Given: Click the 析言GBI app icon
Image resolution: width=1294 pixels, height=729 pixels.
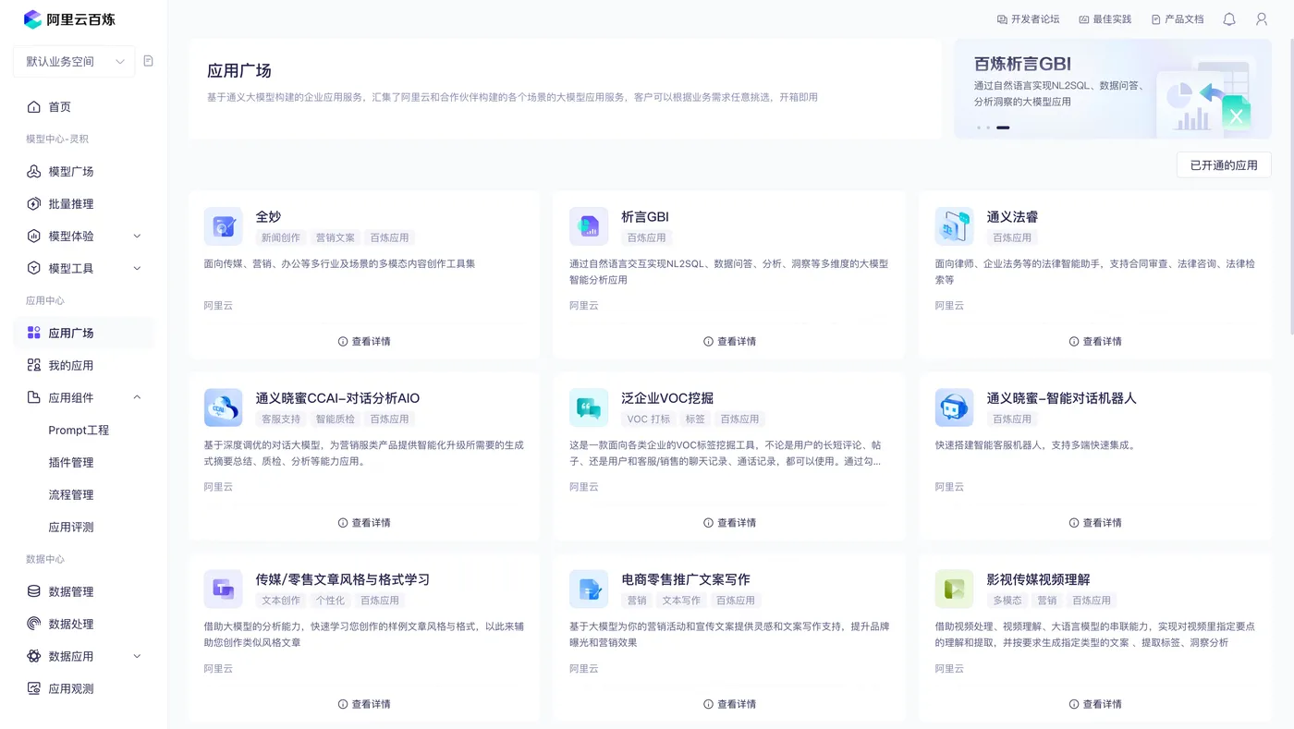Looking at the screenshot, I should coord(589,226).
